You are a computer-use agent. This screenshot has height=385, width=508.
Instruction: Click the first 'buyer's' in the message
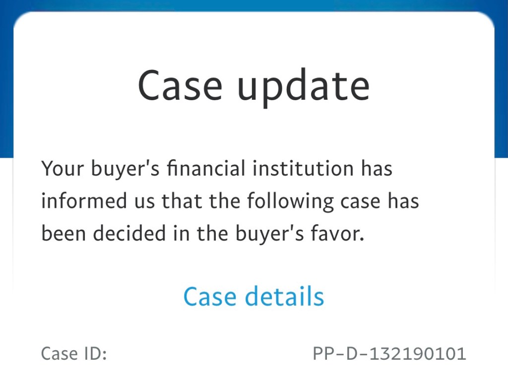coord(125,169)
